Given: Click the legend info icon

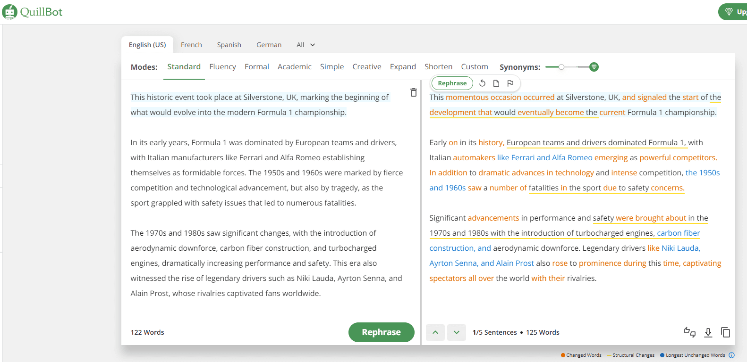Looking at the screenshot, I should point(731,355).
